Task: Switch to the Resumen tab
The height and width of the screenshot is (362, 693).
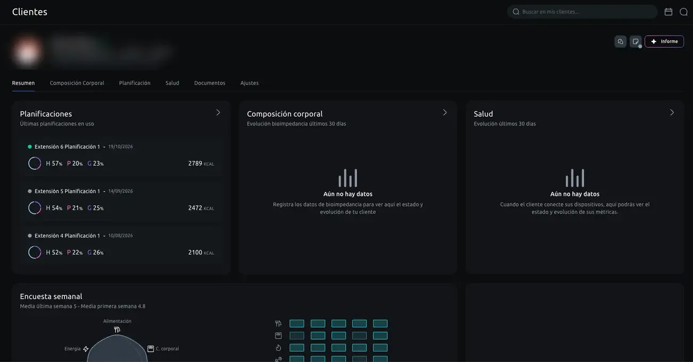Action: (x=23, y=83)
